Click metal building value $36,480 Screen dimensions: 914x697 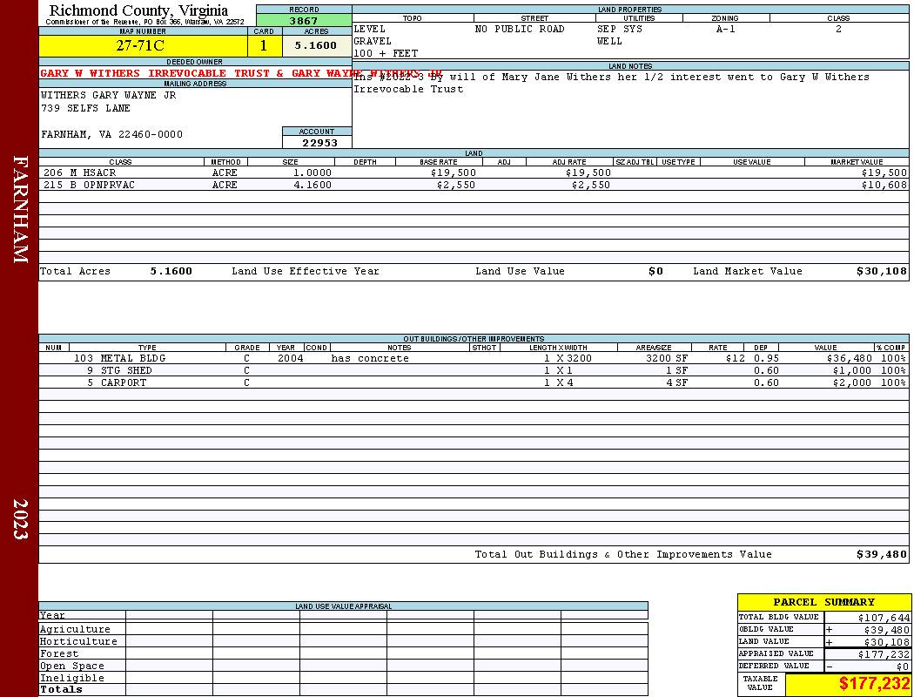click(x=850, y=358)
